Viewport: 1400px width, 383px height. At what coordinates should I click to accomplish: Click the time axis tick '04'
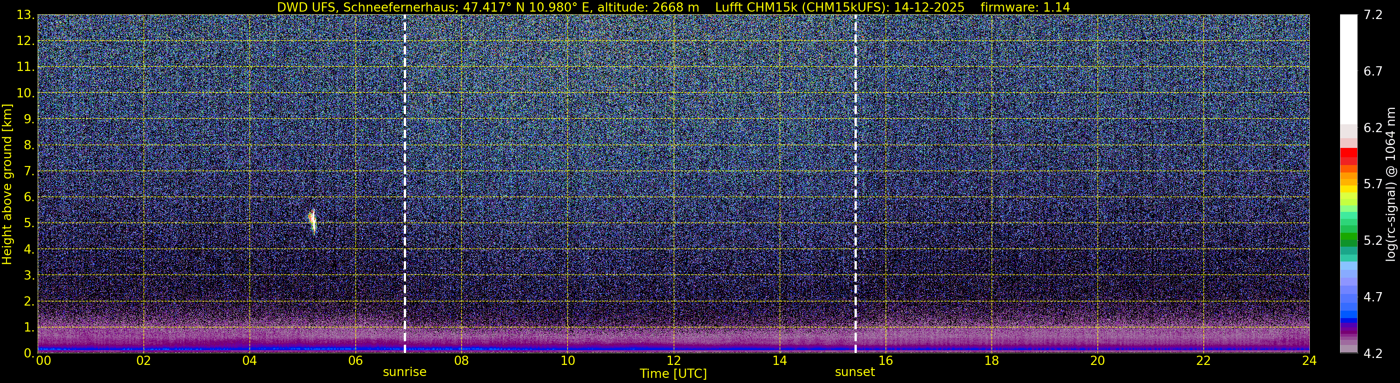tap(250, 361)
